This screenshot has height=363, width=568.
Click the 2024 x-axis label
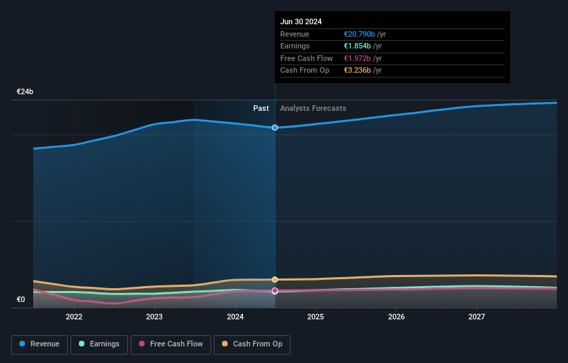[x=235, y=317]
